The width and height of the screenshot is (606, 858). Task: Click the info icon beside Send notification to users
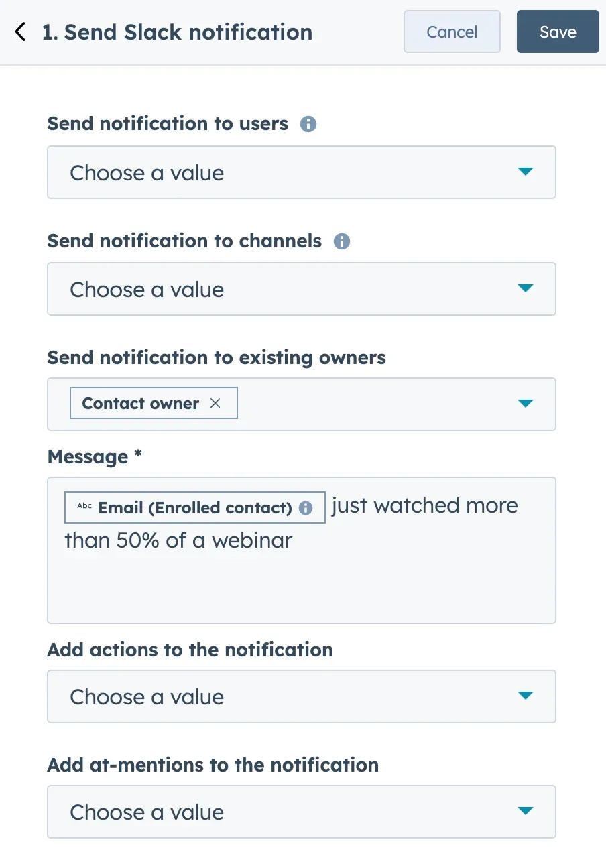point(308,123)
